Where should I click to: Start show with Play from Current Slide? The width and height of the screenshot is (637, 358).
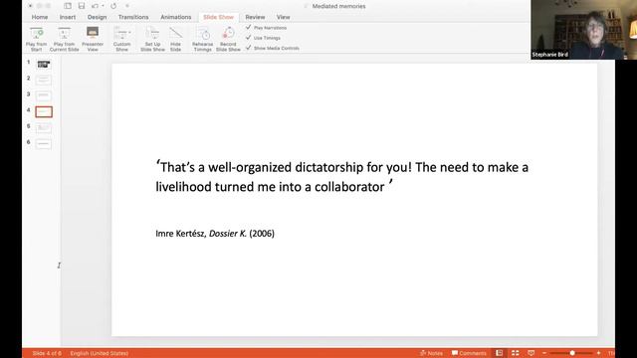64,39
